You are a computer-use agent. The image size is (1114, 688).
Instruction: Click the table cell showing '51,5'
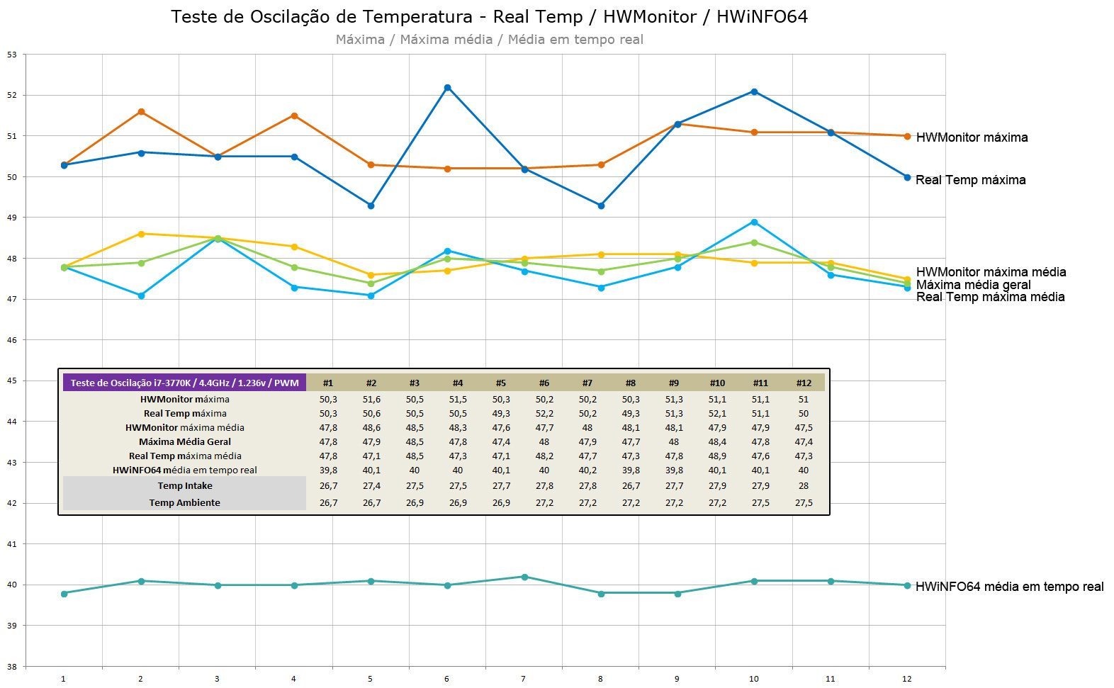click(x=458, y=399)
